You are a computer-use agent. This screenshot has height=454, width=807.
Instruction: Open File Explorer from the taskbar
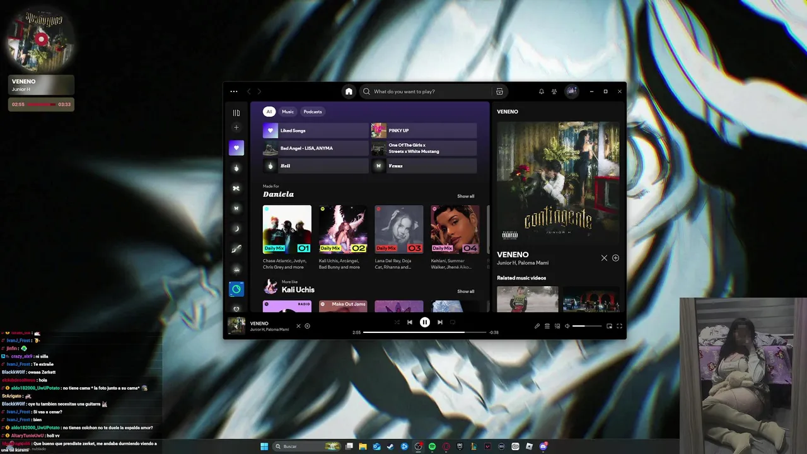[363, 446]
